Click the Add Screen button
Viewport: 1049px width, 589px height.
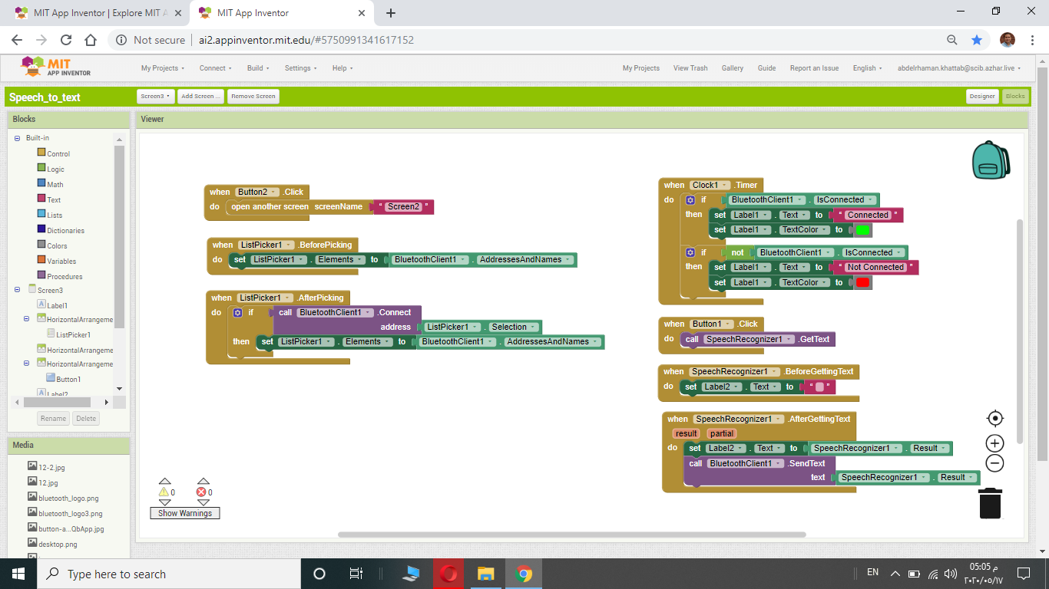pyautogui.click(x=200, y=97)
